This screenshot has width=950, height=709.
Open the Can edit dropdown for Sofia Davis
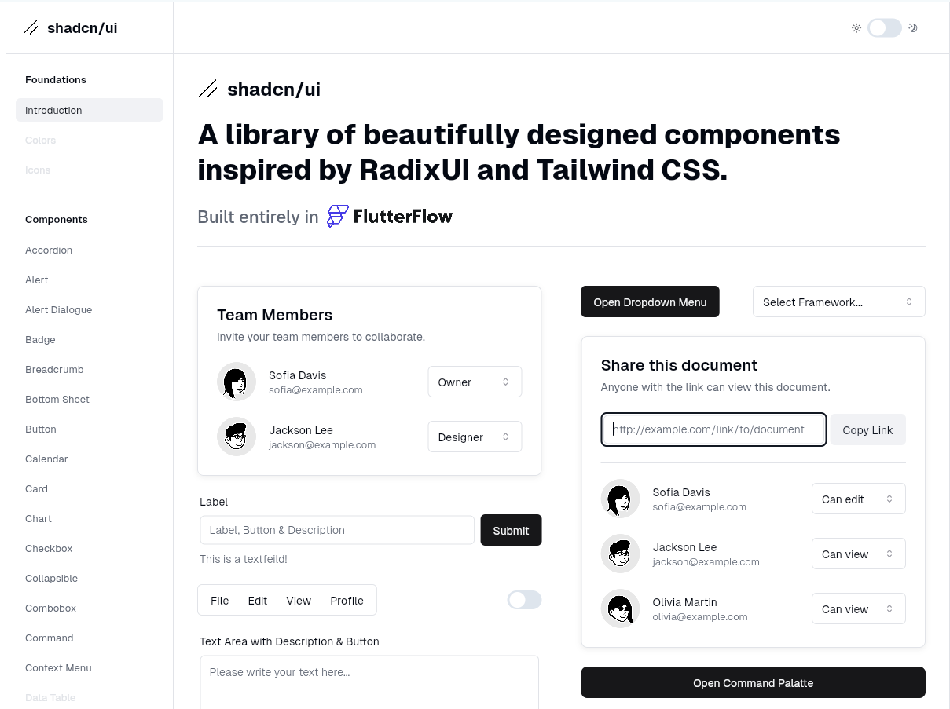click(859, 499)
